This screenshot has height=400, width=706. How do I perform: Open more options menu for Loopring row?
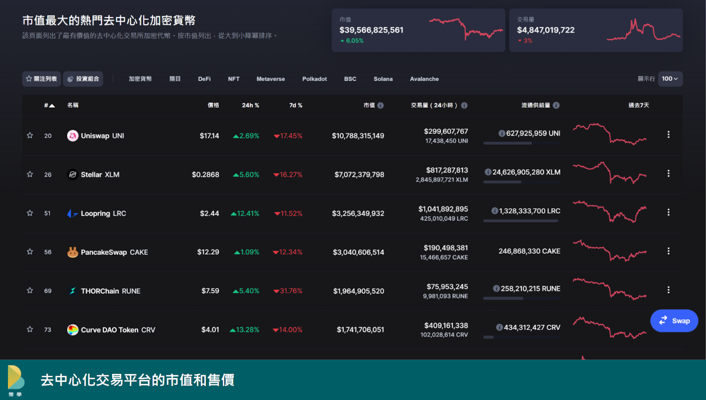tap(668, 212)
